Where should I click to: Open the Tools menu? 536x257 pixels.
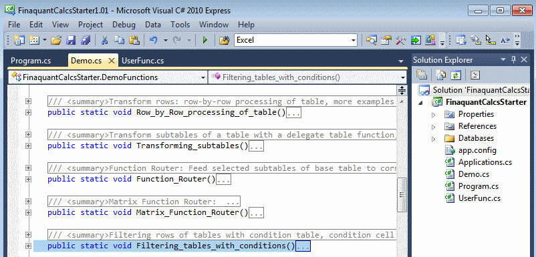pyautogui.click(x=180, y=25)
